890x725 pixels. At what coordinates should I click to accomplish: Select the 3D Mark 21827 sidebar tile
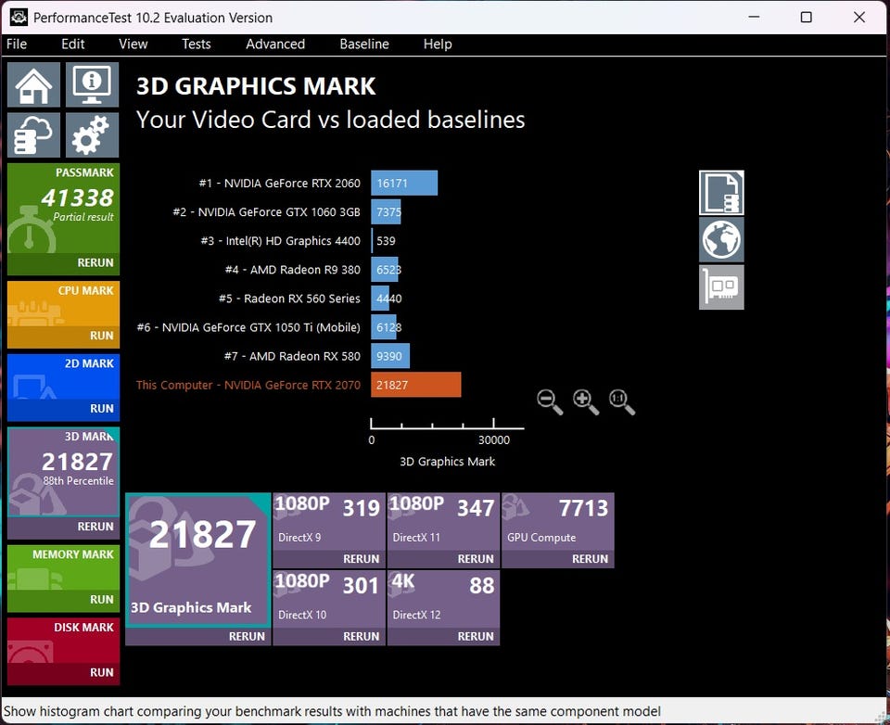click(x=64, y=472)
